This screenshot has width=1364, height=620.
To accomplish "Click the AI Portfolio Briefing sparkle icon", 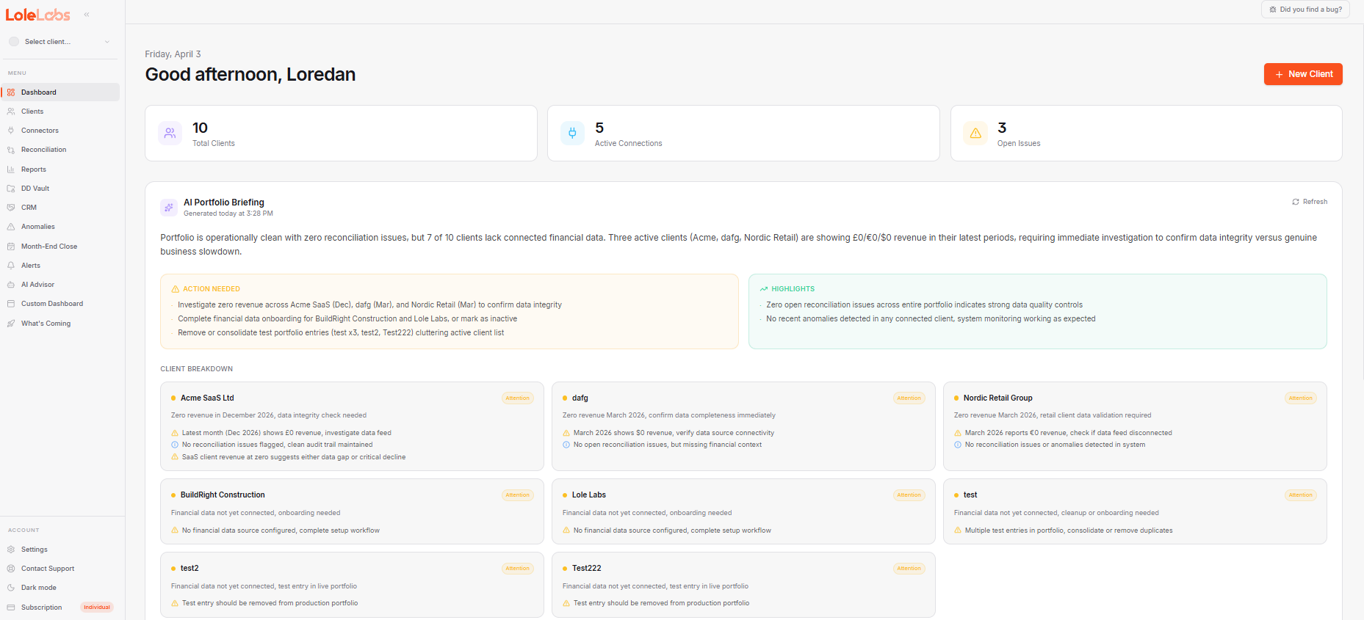I will click(x=169, y=208).
